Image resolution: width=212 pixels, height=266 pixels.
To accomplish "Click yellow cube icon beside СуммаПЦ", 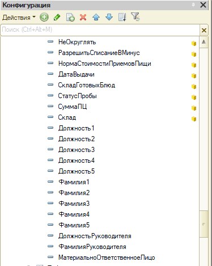I will [194, 108].
